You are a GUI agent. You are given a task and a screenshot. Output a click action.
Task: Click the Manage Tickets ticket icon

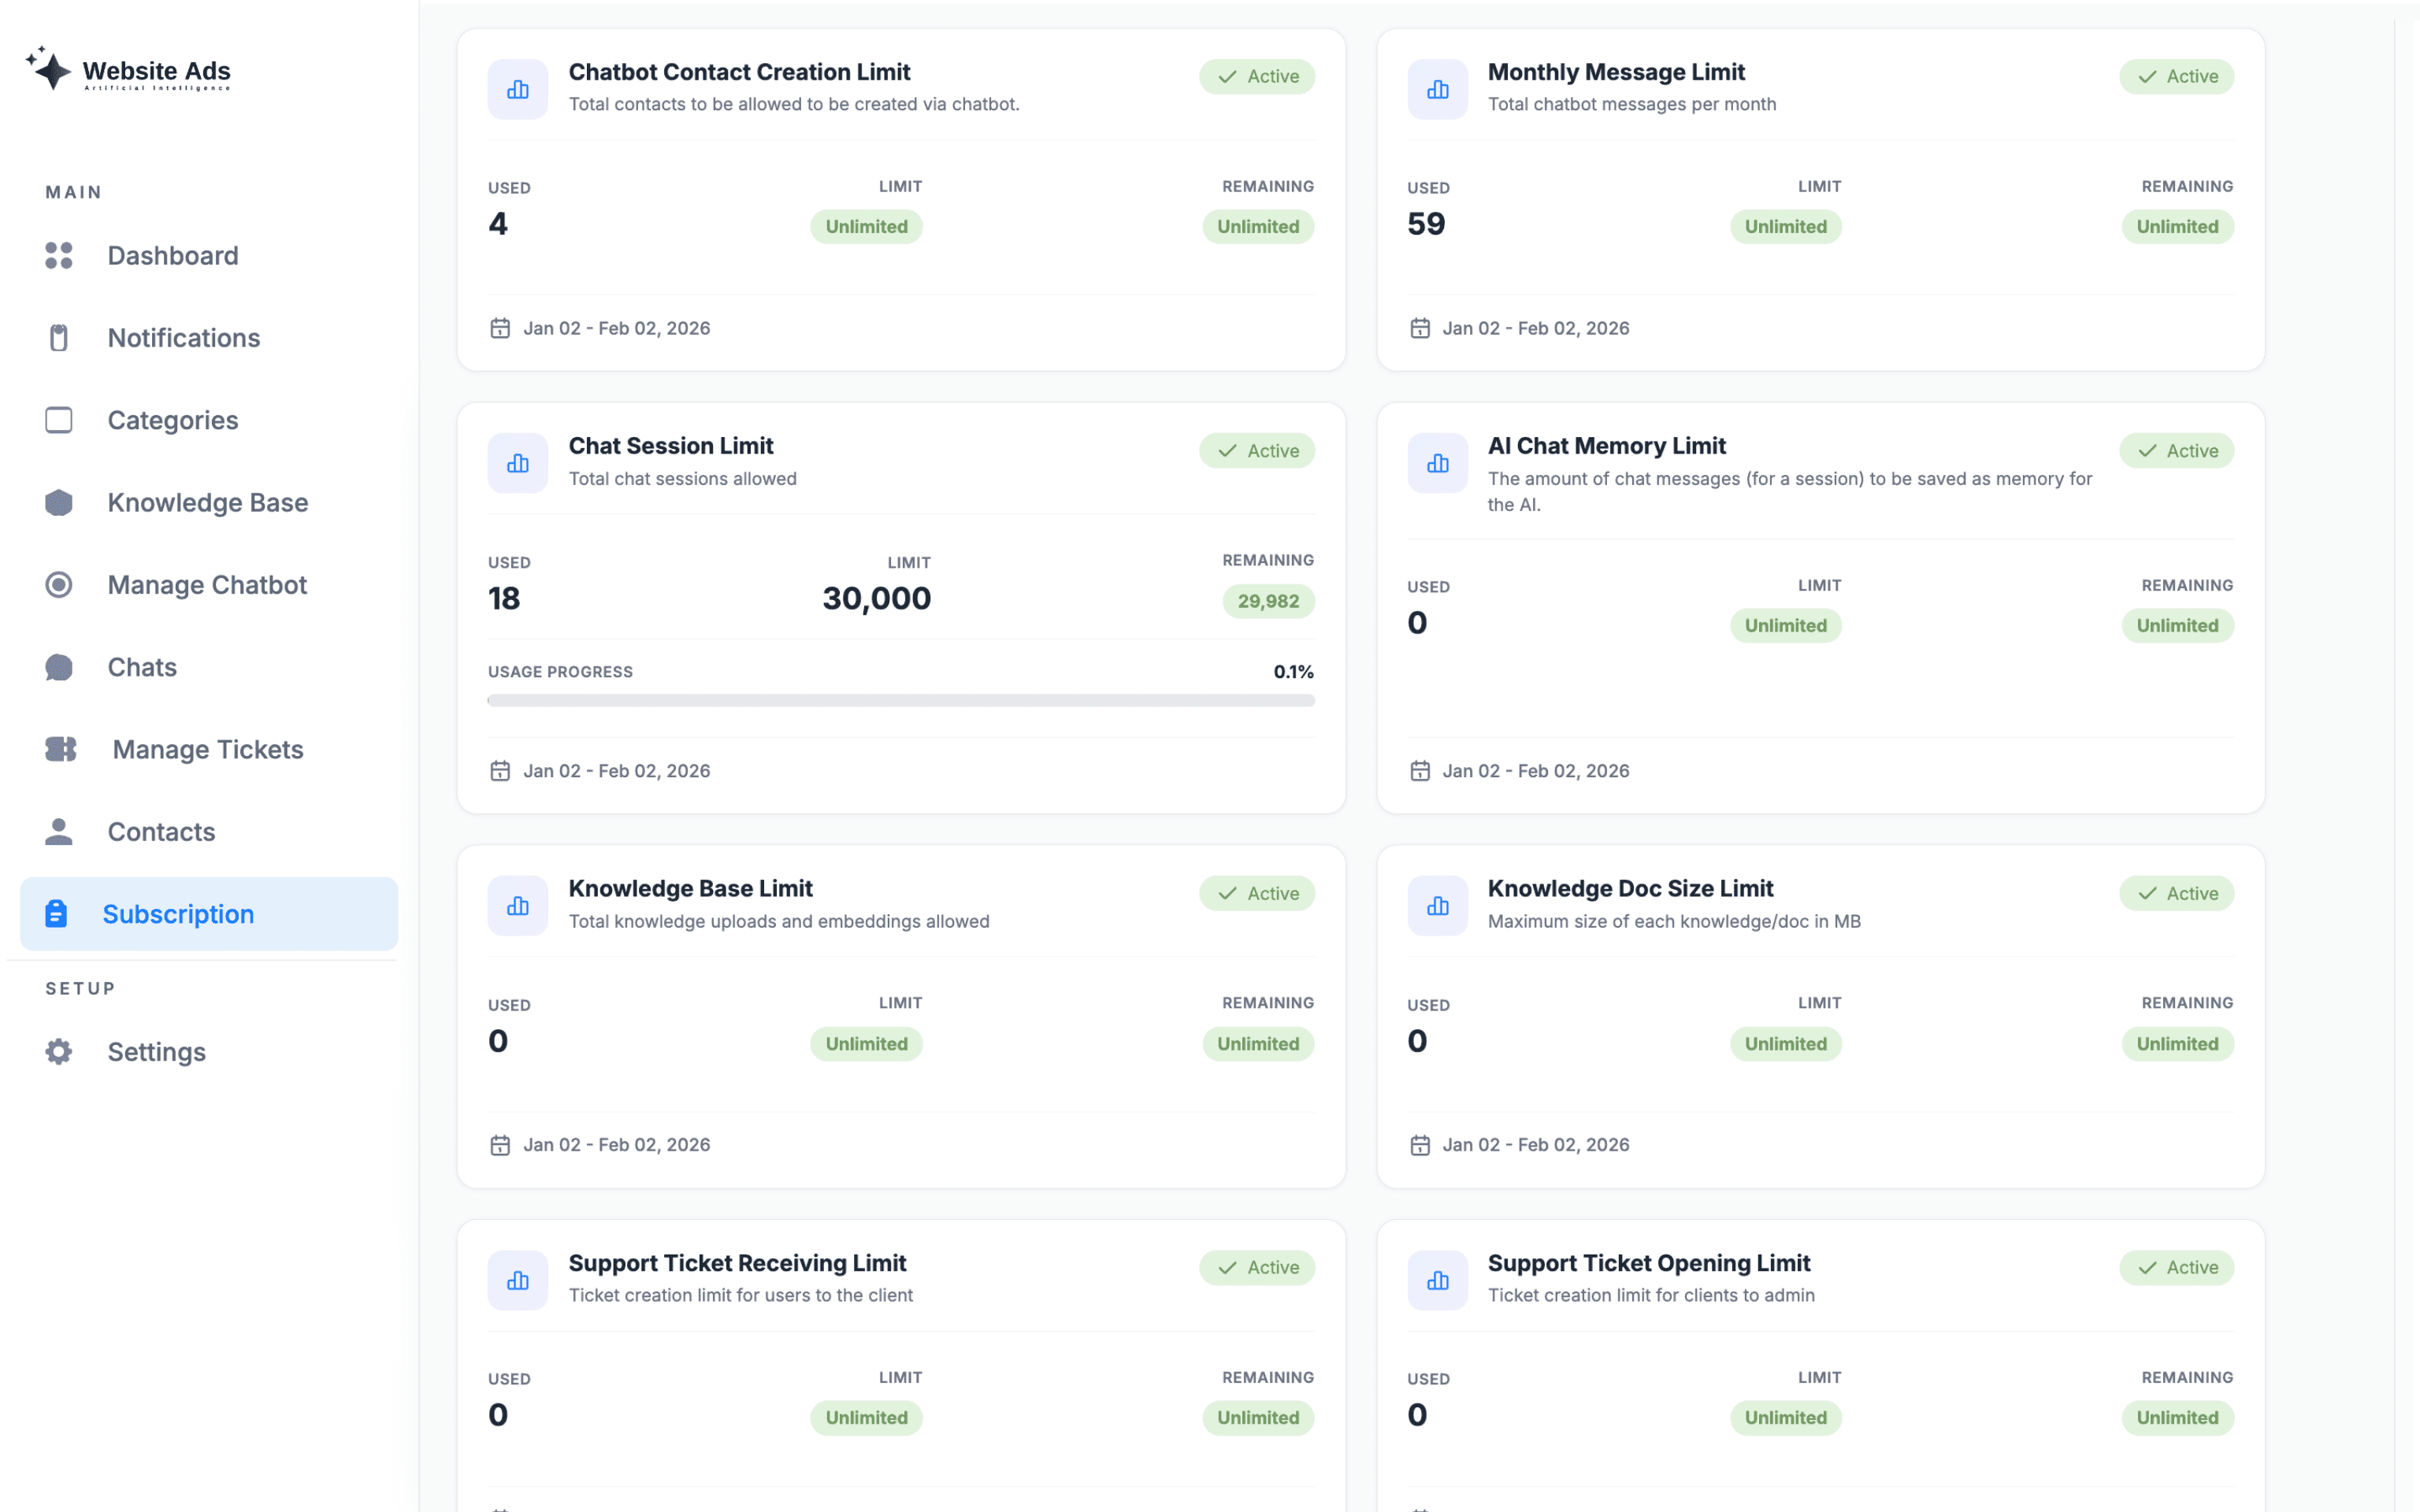tap(61, 749)
